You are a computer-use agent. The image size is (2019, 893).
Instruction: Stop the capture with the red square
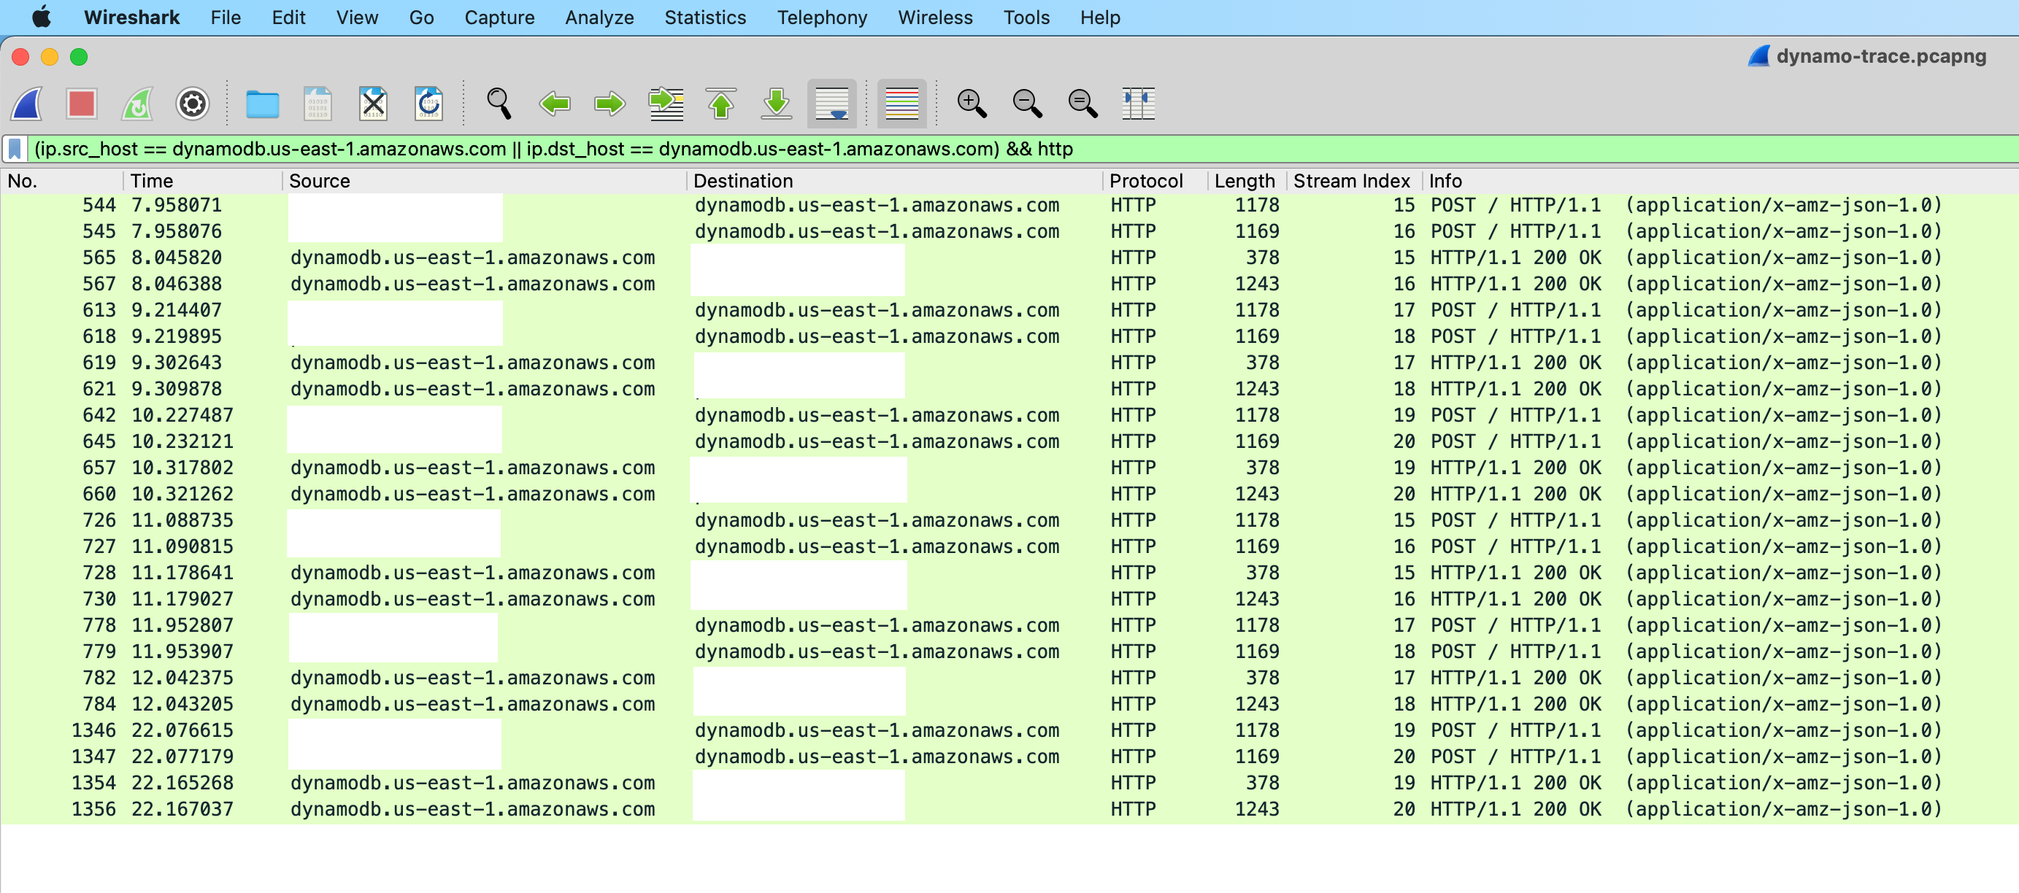(82, 104)
